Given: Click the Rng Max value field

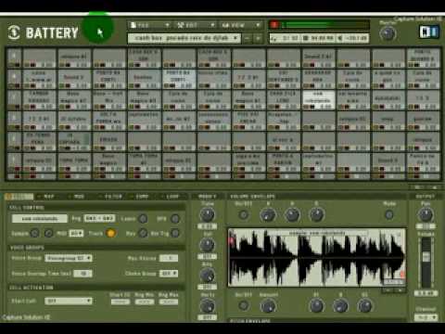Looking at the screenshot, I should 169,302.
